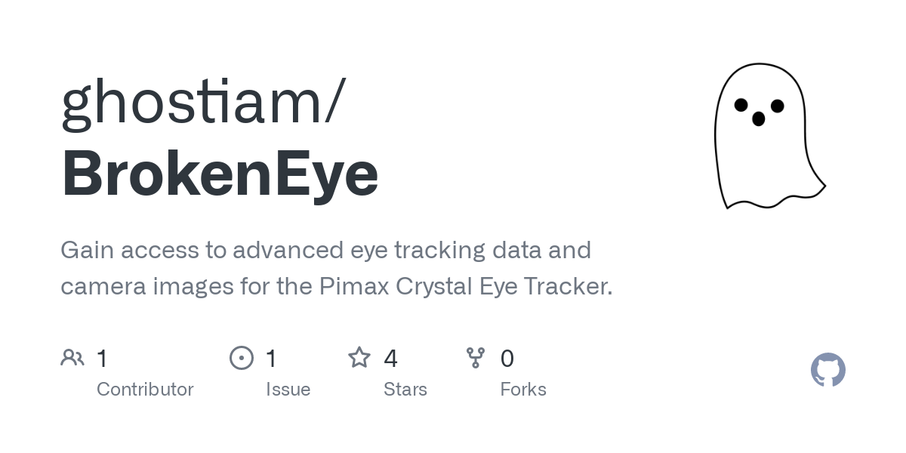Click the ghost avatar image
The height and width of the screenshot is (453, 906).
(768, 136)
